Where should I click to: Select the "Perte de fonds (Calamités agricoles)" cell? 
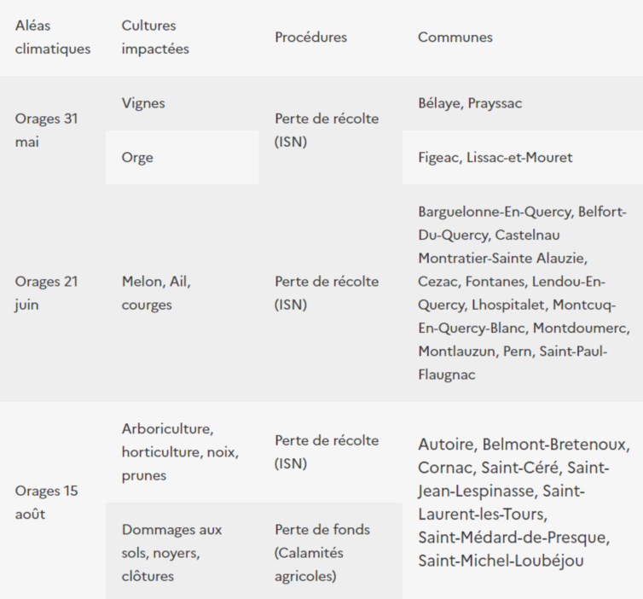(x=321, y=552)
